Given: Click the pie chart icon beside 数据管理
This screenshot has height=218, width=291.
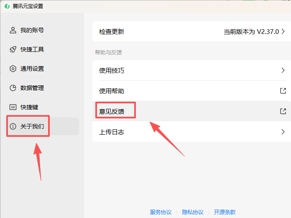Looking at the screenshot, I should [x=13, y=88].
